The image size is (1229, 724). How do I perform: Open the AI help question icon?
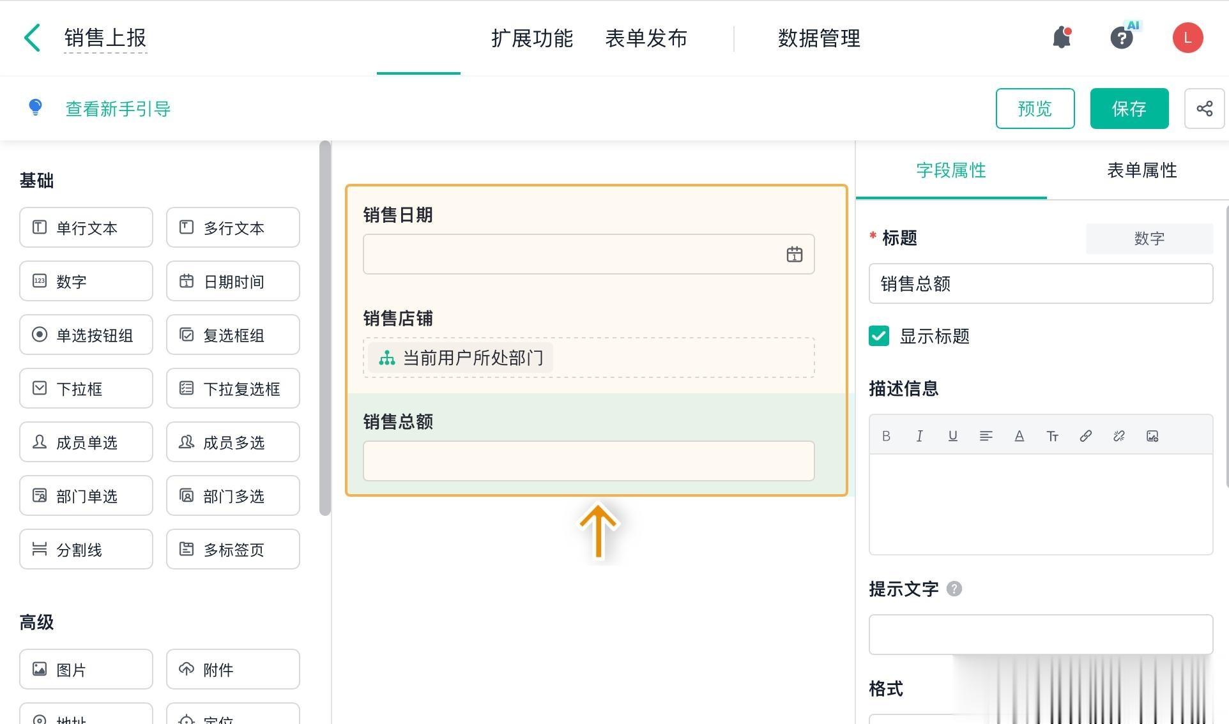coord(1122,38)
